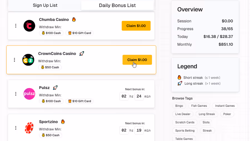Select the Sports Betting browse tag
The width and height of the screenshot is (250, 141).
[x=185, y=130]
